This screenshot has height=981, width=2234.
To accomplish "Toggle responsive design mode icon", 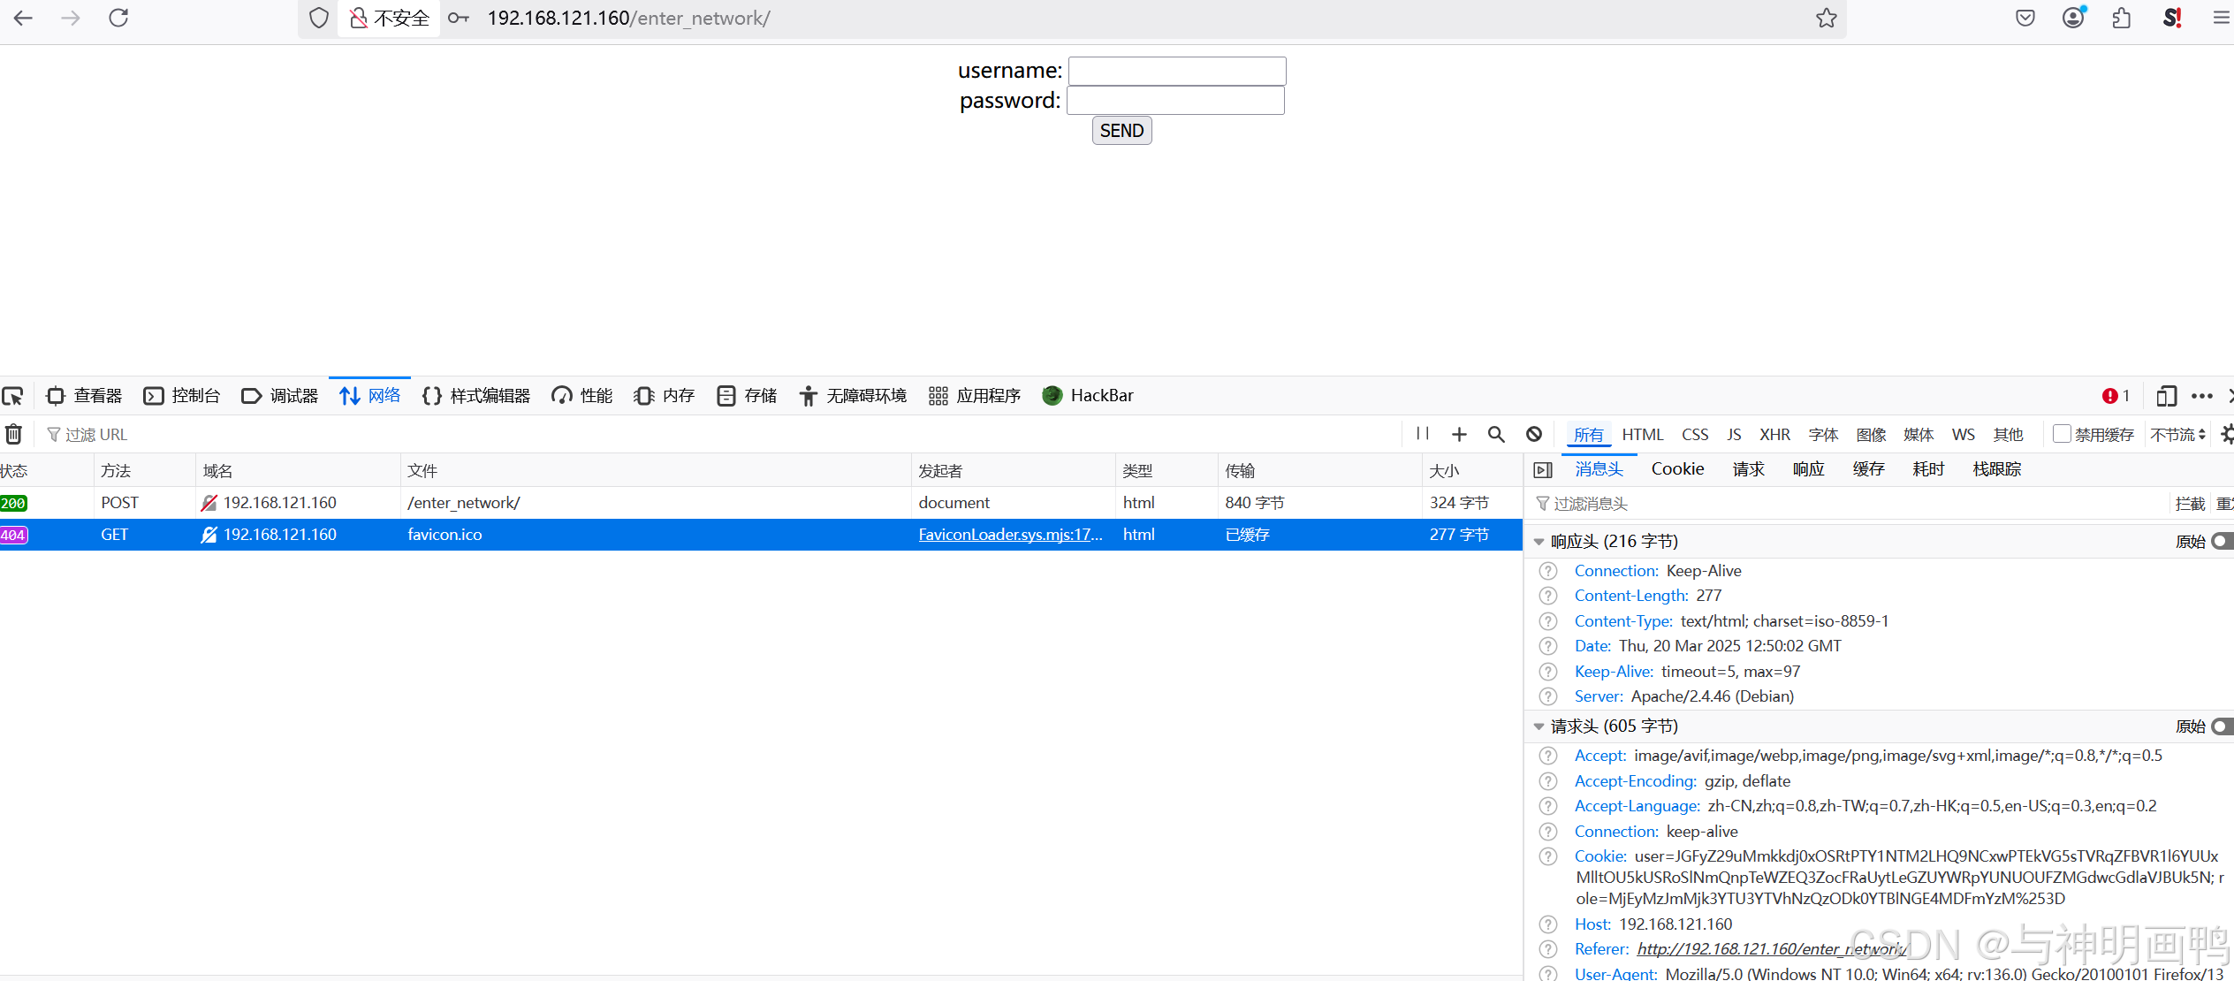I will coord(2166,396).
